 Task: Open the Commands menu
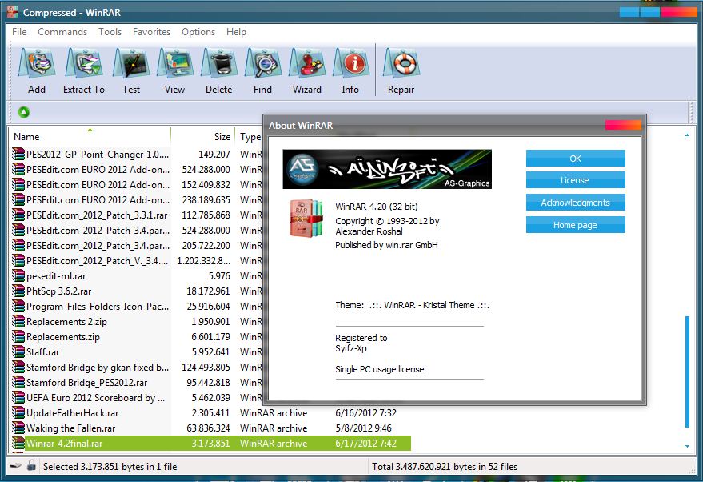pyautogui.click(x=62, y=32)
